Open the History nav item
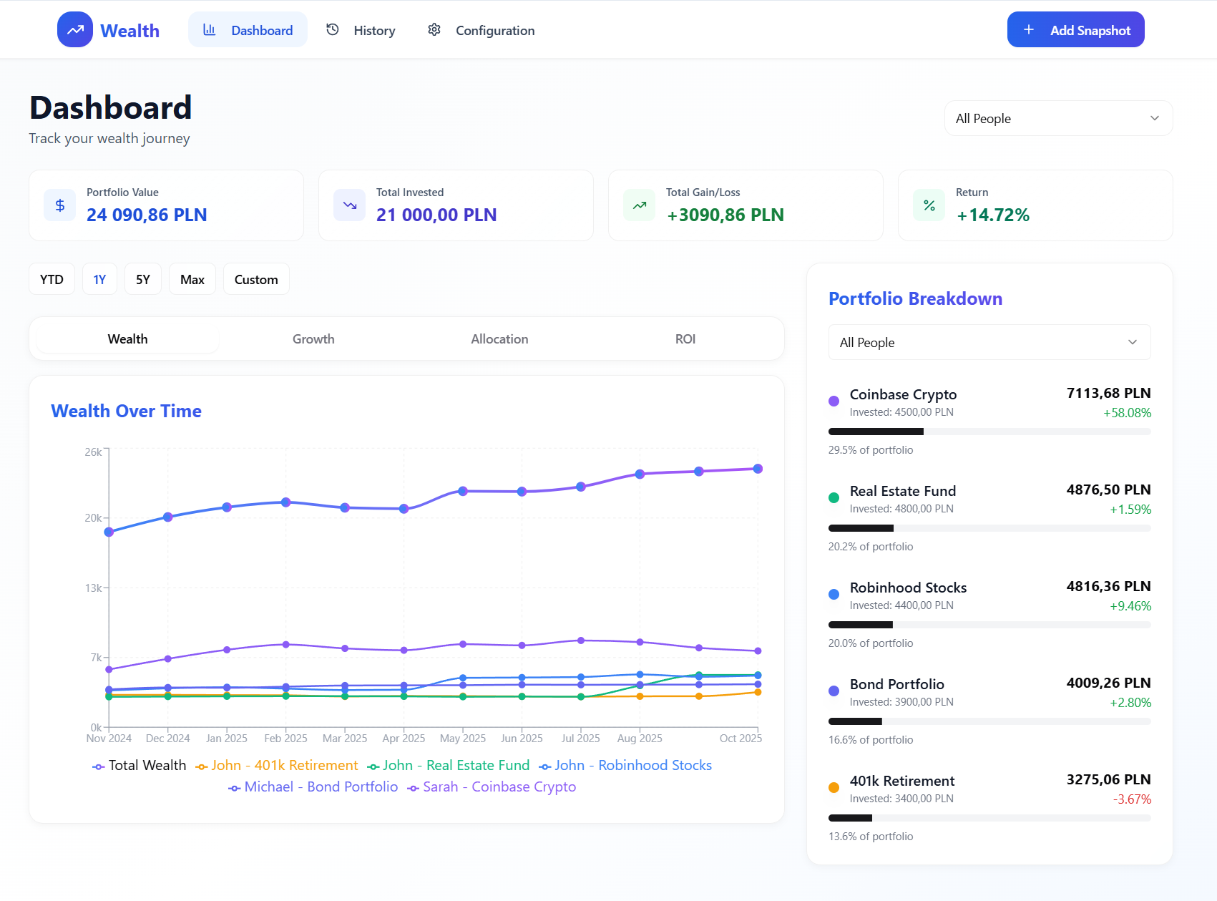This screenshot has height=901, width=1217. click(x=361, y=29)
